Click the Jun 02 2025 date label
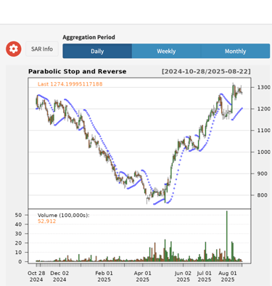 pos(183,277)
